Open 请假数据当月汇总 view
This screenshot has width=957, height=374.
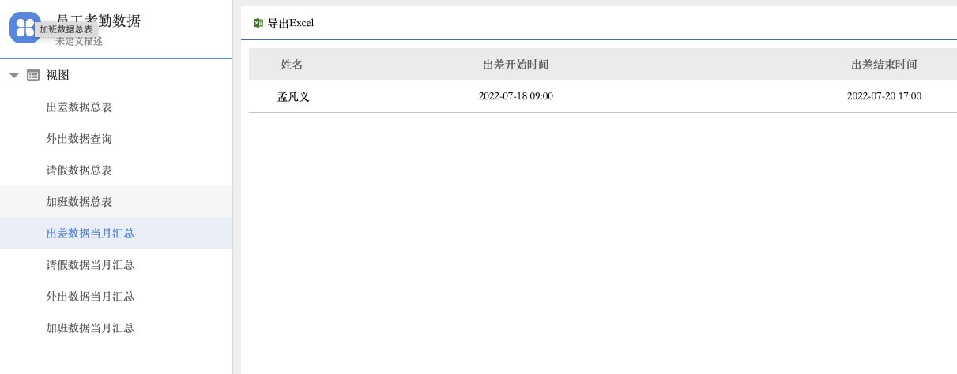click(90, 265)
